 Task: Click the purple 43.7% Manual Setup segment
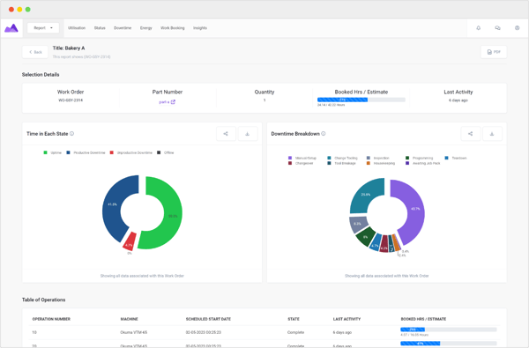[415, 209]
